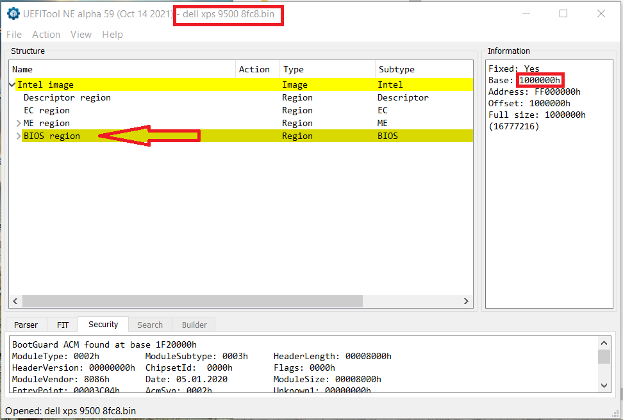Maximize the UEFITool window
The width and height of the screenshot is (623, 420).
(563, 13)
